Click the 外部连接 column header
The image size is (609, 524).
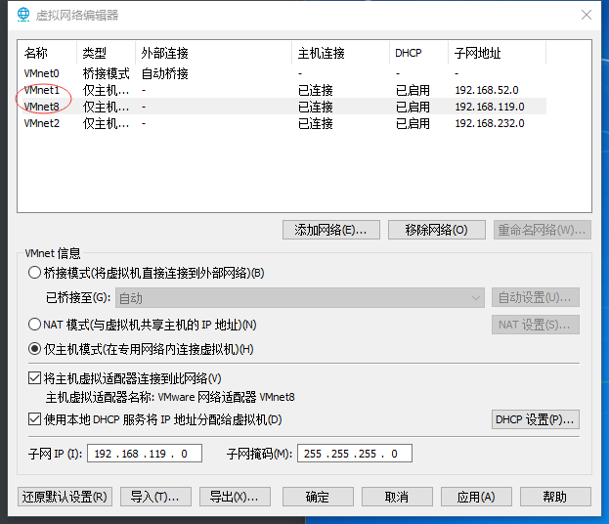[x=214, y=53]
